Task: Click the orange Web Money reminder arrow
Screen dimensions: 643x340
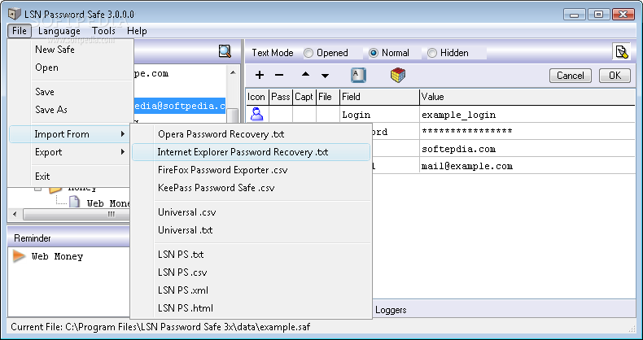Action: click(19, 256)
